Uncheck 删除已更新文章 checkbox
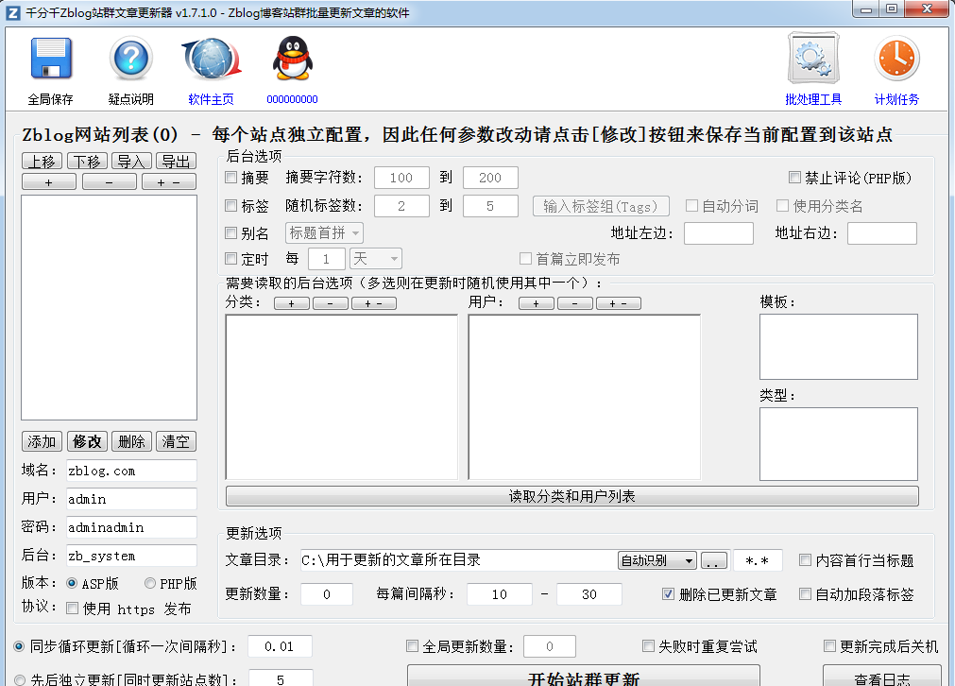 (x=668, y=594)
